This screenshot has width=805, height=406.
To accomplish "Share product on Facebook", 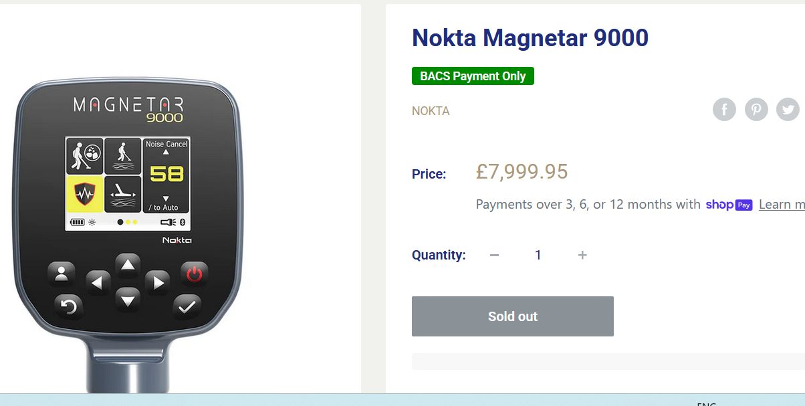I will pyautogui.click(x=724, y=109).
